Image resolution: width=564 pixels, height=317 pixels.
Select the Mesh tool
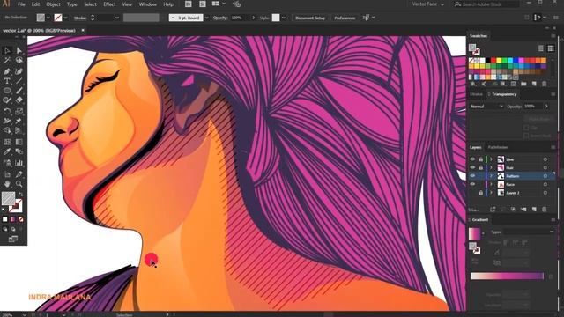tap(7, 142)
